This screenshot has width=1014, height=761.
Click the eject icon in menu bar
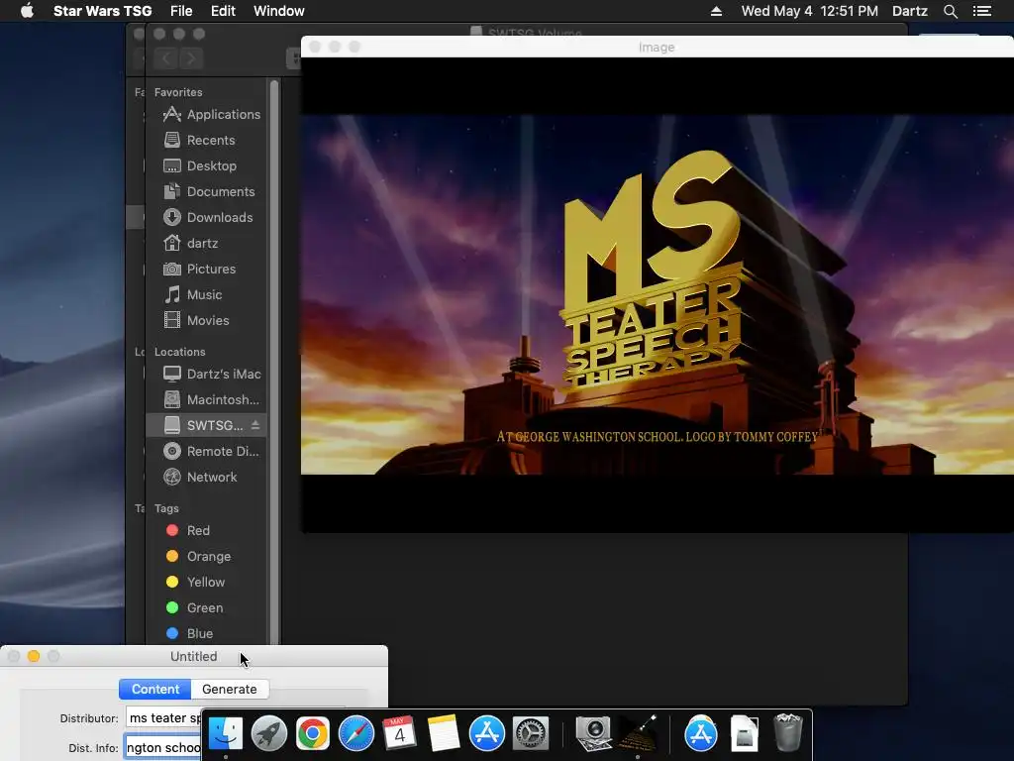[716, 11]
